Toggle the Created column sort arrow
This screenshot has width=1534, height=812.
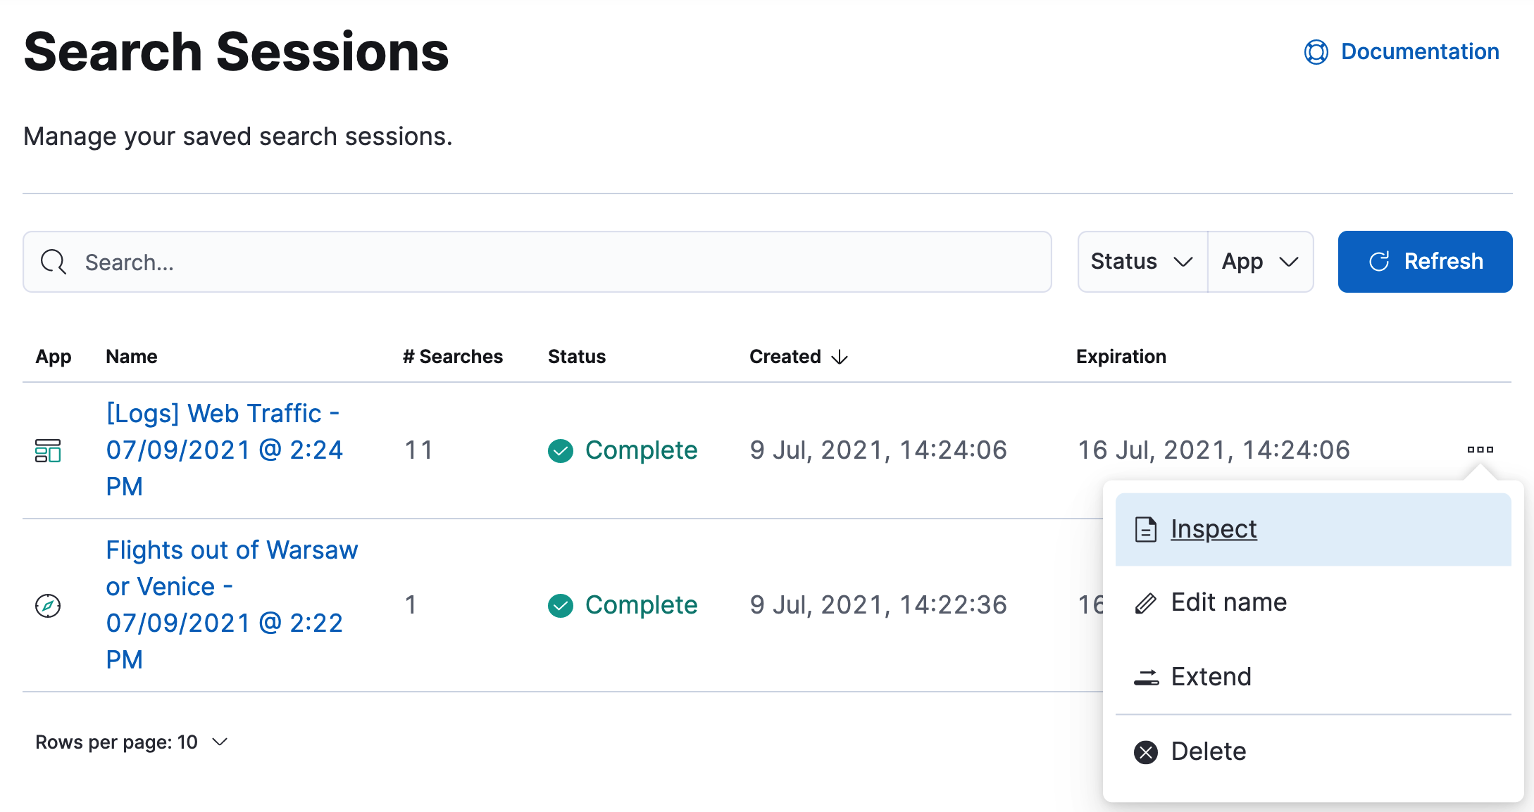pyautogui.click(x=840, y=357)
